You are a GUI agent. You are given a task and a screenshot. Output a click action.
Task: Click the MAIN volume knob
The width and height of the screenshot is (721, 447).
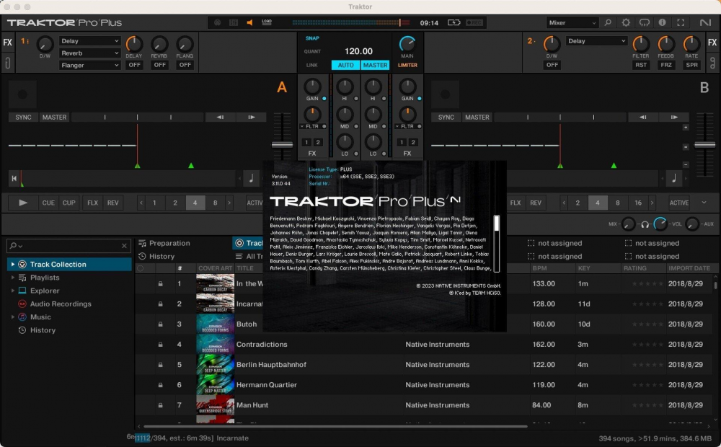(407, 44)
